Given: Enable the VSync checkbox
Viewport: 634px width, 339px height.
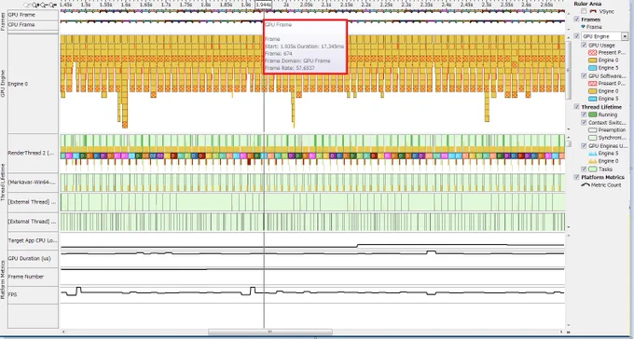Looking at the screenshot, I should coord(584,12).
